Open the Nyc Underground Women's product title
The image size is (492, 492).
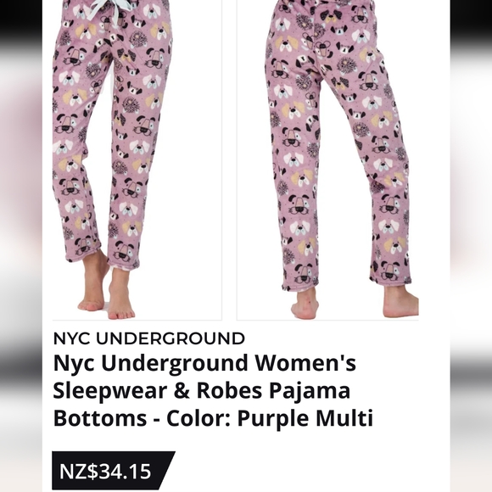pos(213,390)
